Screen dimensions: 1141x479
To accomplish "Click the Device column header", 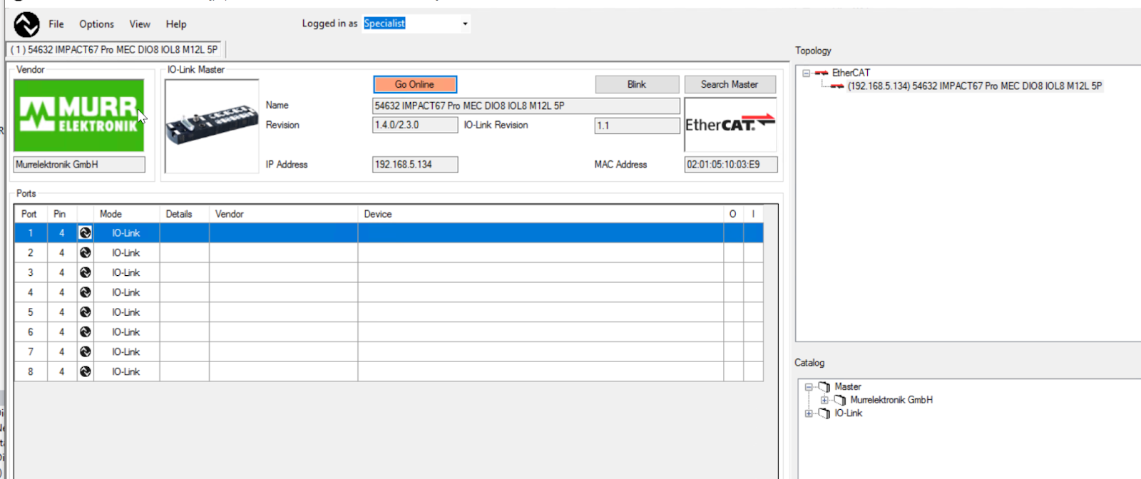I will pyautogui.click(x=541, y=214).
